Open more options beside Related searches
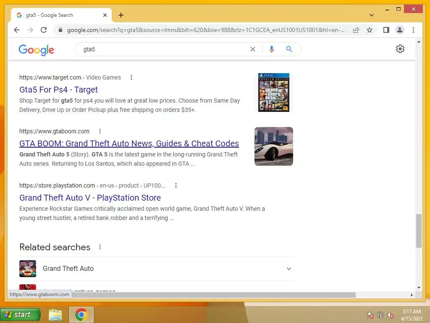The width and height of the screenshot is (430, 323). tap(100, 247)
